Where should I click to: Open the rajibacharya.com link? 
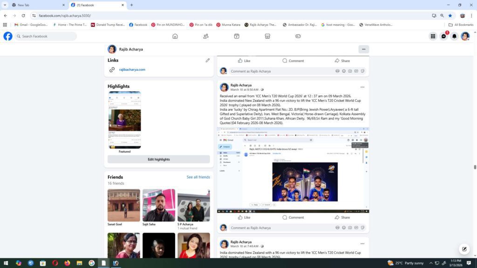[x=132, y=70]
